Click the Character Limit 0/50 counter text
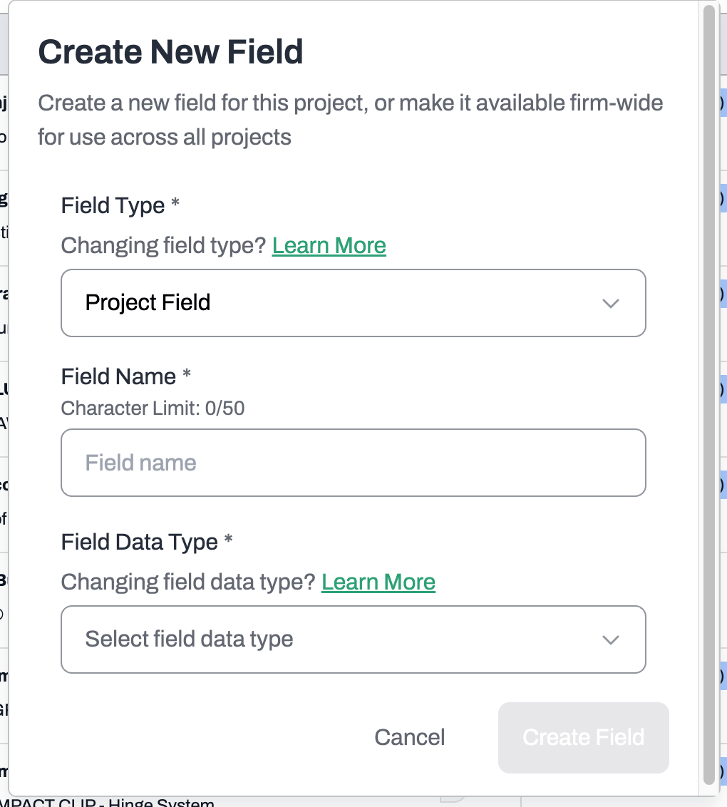The image size is (727, 807). tap(153, 408)
